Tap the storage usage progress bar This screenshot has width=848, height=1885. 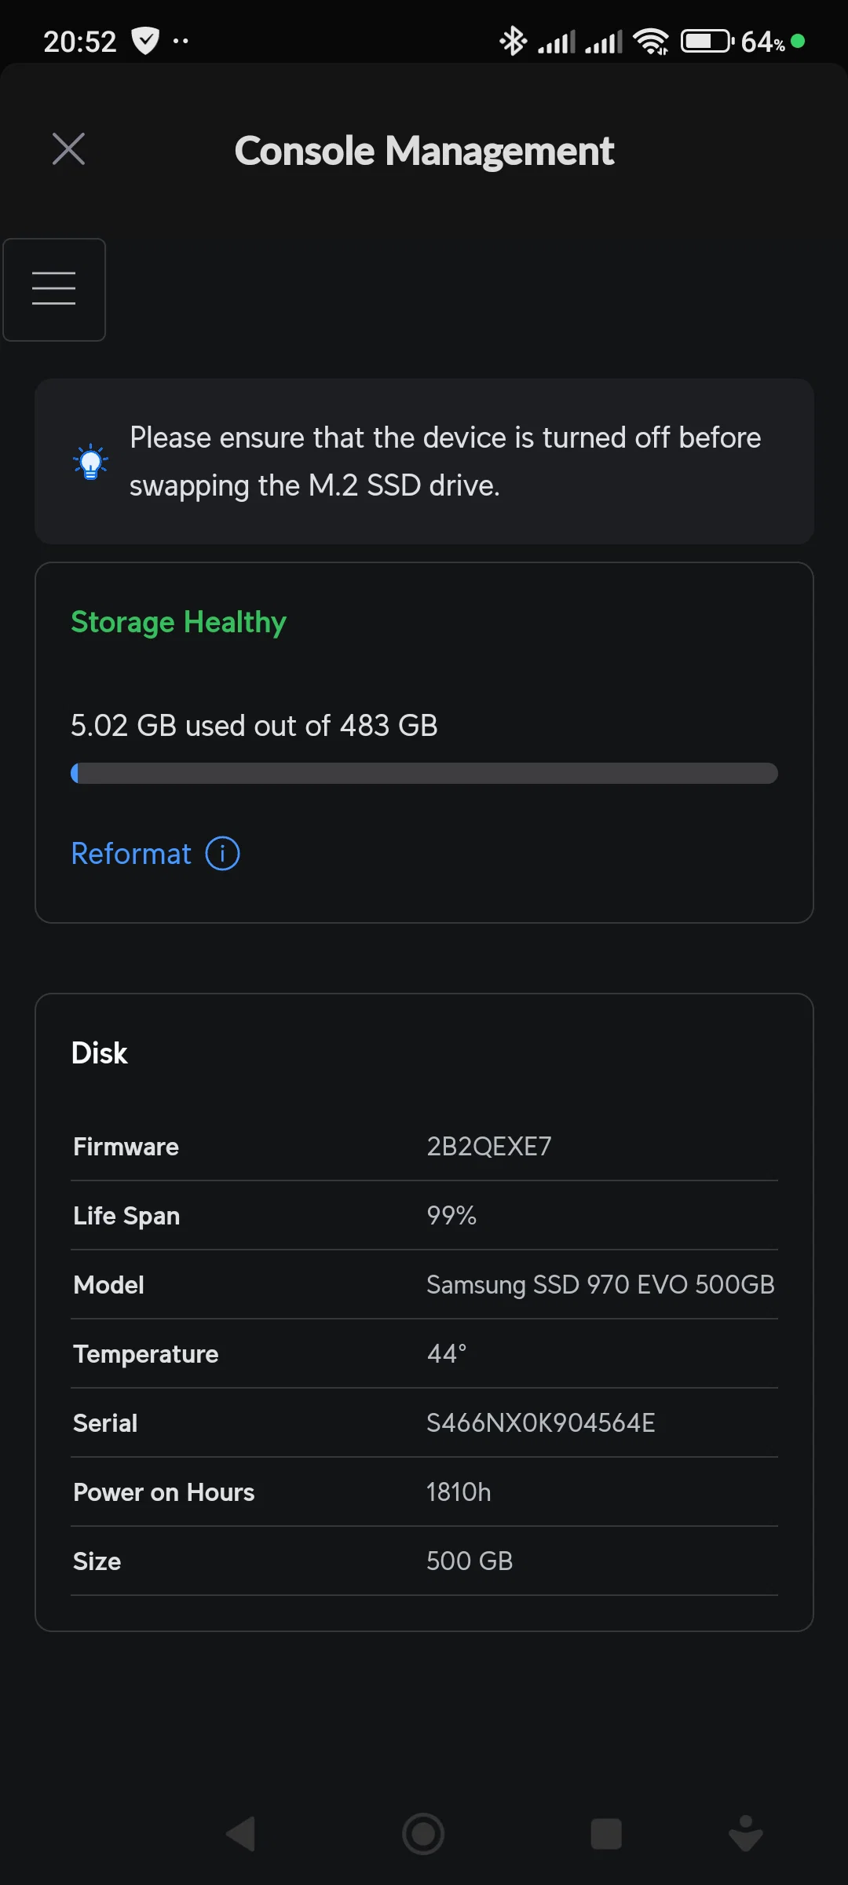click(424, 774)
